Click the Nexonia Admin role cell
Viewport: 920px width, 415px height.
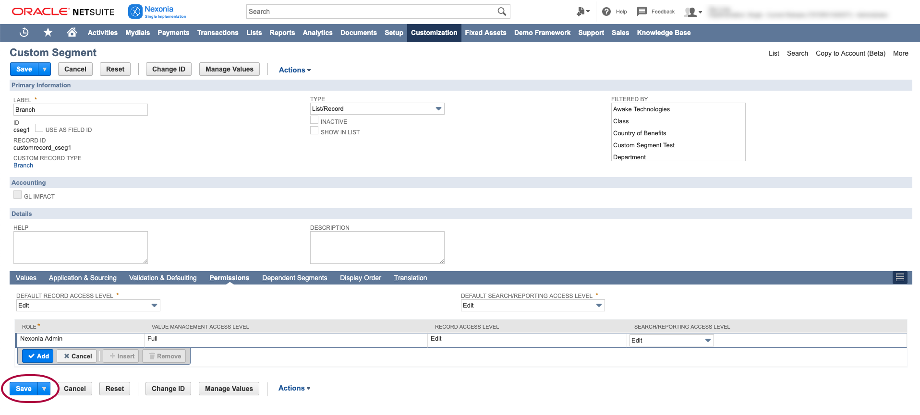(80, 340)
